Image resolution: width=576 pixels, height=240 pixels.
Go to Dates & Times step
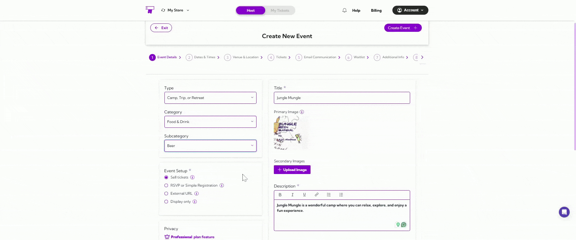(202, 57)
